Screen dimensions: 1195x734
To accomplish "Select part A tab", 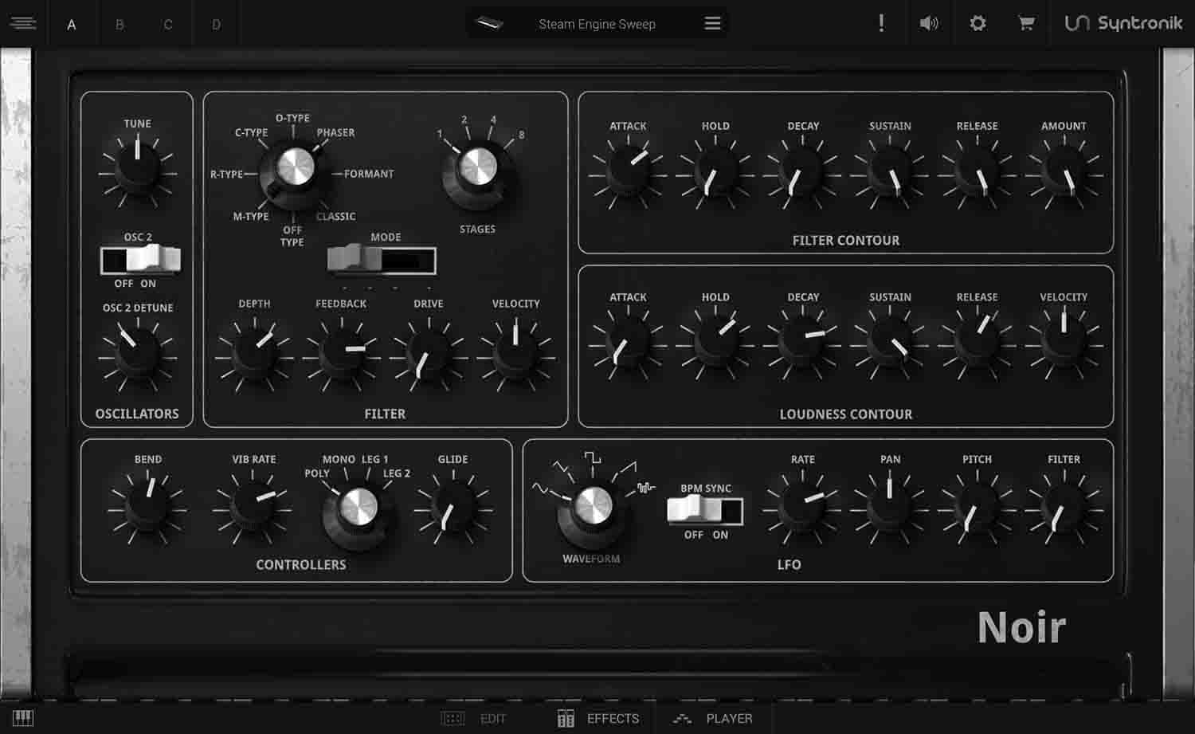I will coord(72,25).
